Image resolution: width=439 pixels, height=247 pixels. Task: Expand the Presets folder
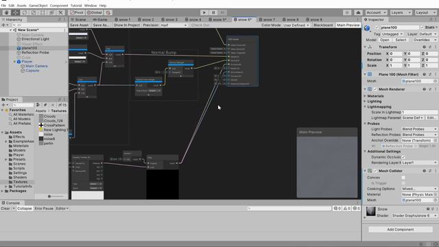6,159
